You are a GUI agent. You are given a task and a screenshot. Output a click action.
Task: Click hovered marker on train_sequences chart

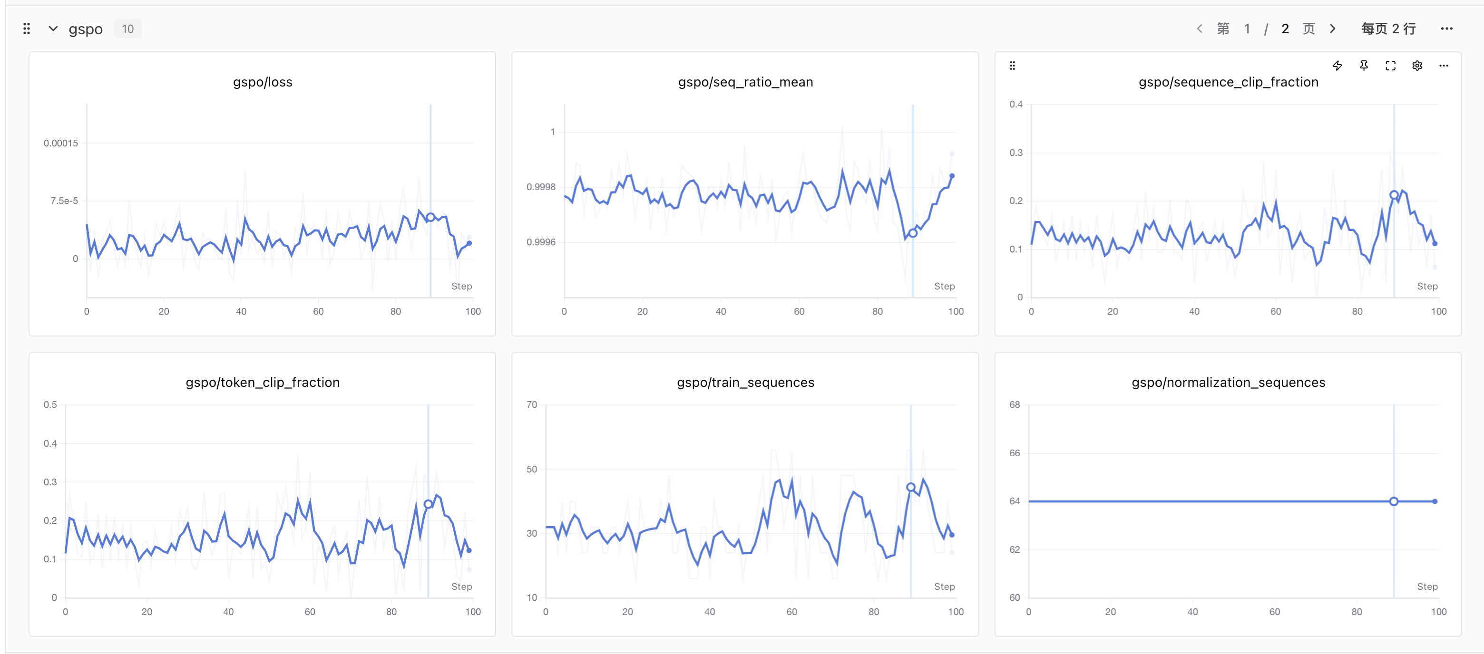click(911, 487)
